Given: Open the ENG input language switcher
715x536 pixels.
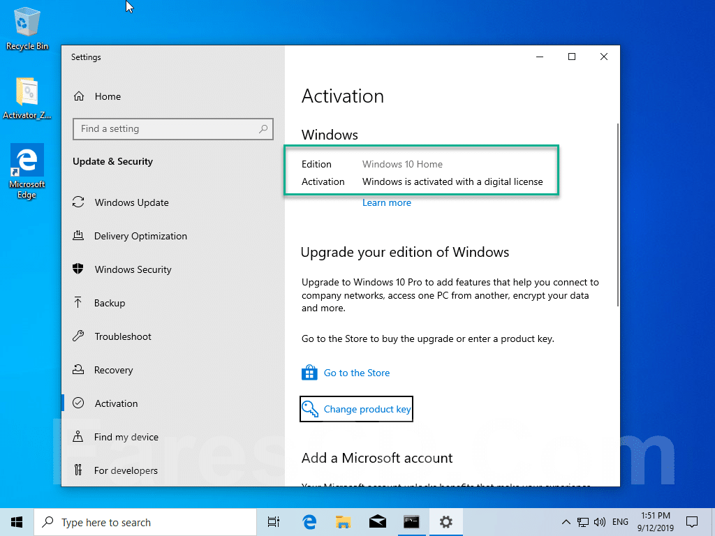Looking at the screenshot, I should 620,522.
